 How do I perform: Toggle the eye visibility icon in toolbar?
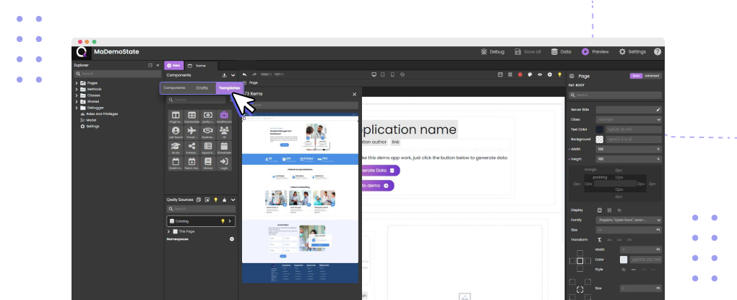coord(540,74)
